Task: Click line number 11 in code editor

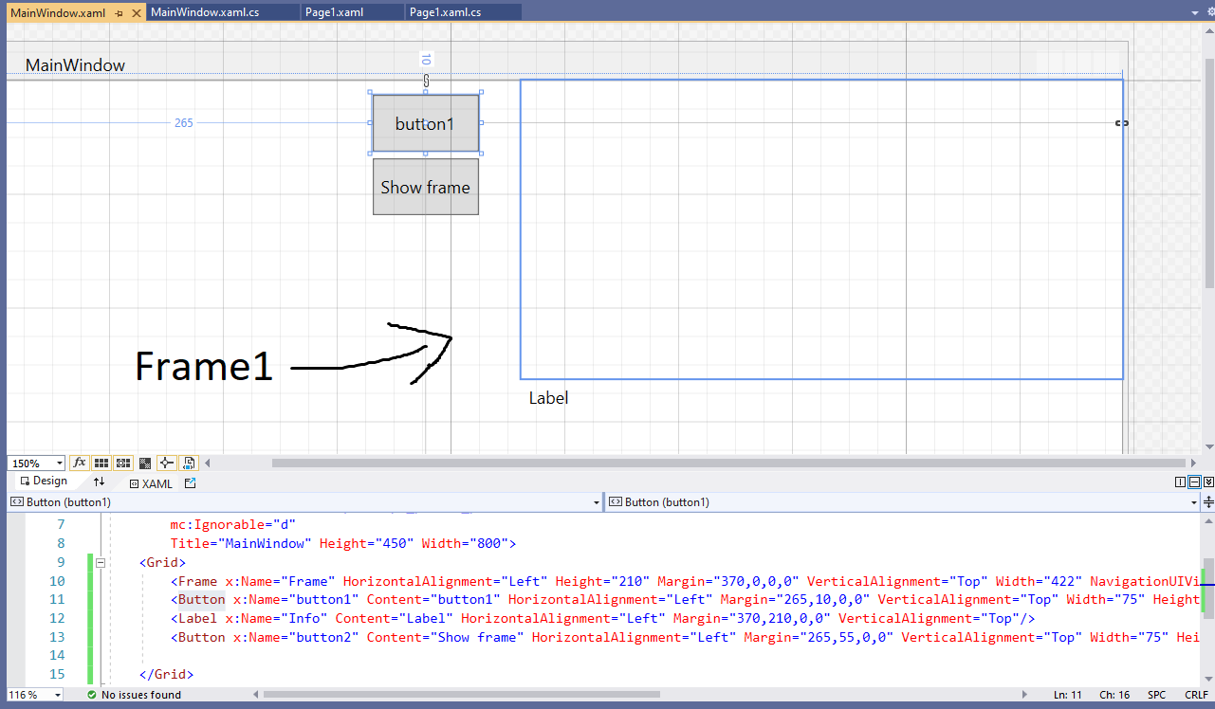Action: [x=57, y=599]
